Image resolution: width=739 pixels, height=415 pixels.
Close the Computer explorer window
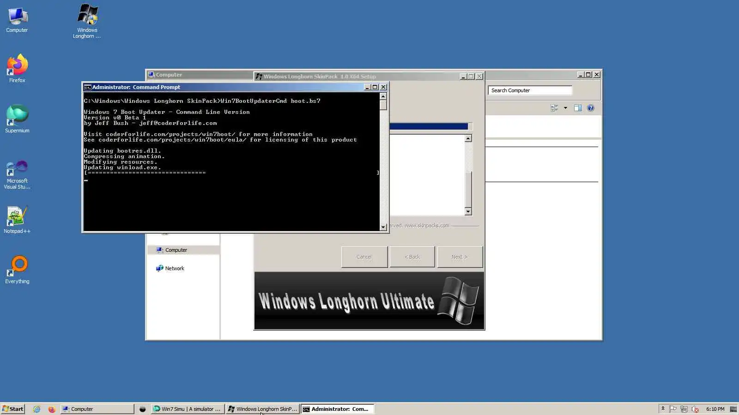(597, 75)
